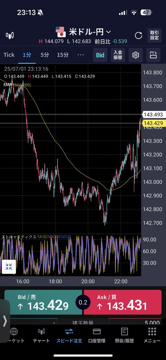The image size is (166, 360).
Task: Open chart settings gear icon
Action: point(136,55)
